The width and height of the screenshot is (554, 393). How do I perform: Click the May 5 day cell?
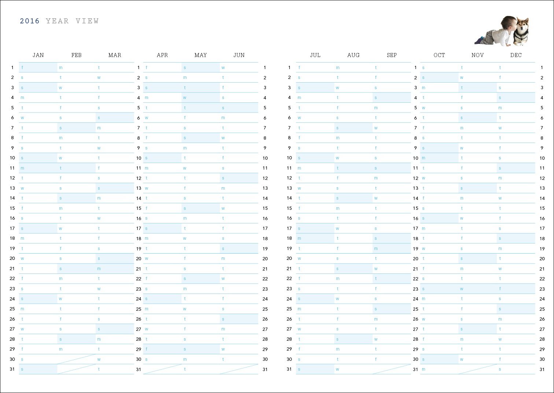200,108
